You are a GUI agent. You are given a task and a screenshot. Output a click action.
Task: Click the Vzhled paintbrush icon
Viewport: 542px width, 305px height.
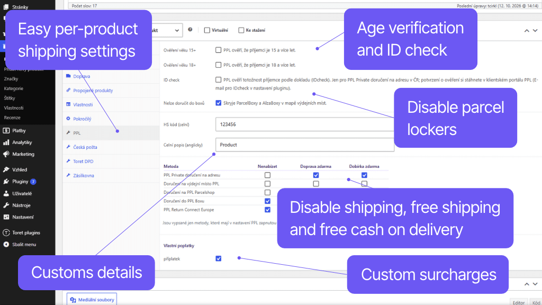(6, 169)
